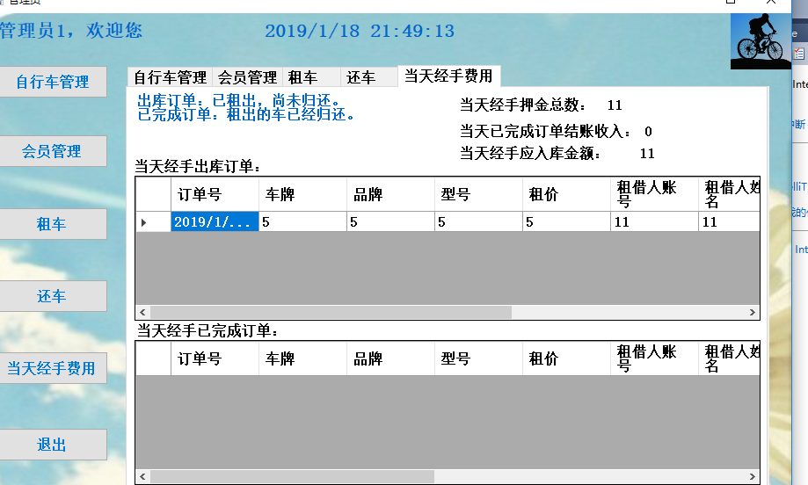Click the 订单号 column header in upper grid
Viewport: 808px width, 485px height.
pos(215,194)
